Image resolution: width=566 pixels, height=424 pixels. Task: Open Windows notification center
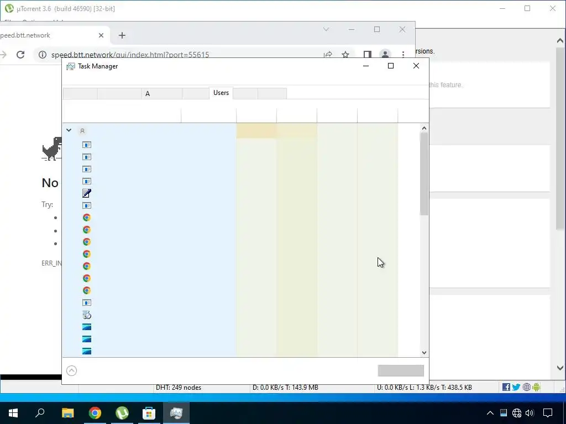pyautogui.click(x=548, y=413)
